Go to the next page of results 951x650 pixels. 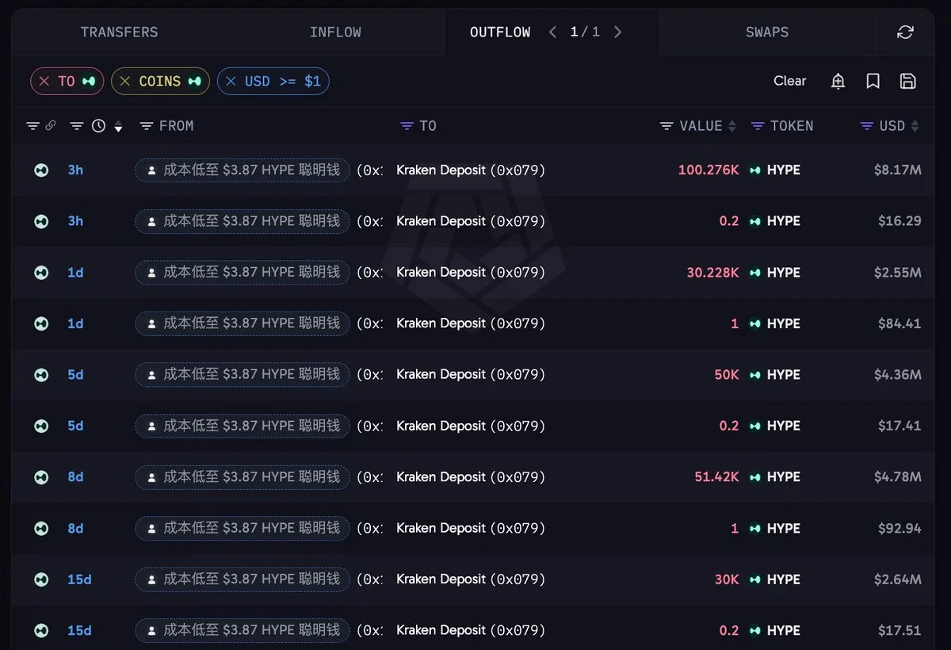pos(618,32)
